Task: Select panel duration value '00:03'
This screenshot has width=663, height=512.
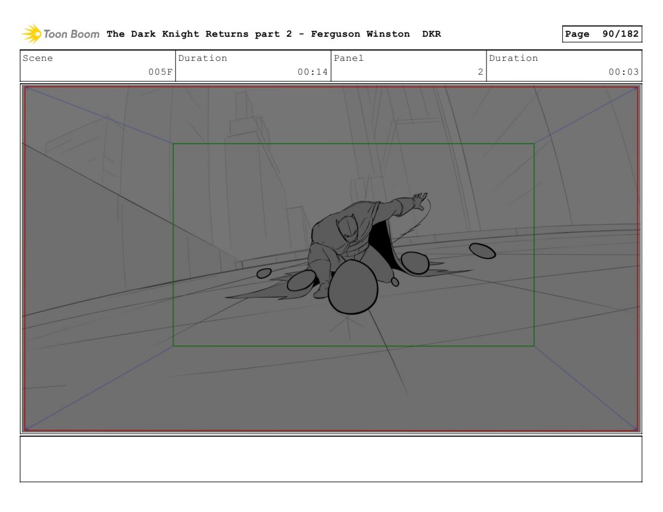Action: coord(624,72)
